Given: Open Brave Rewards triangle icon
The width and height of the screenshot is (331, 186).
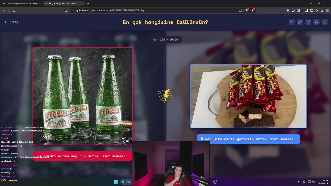Looking at the screenshot, I should pyautogui.click(x=253, y=10).
